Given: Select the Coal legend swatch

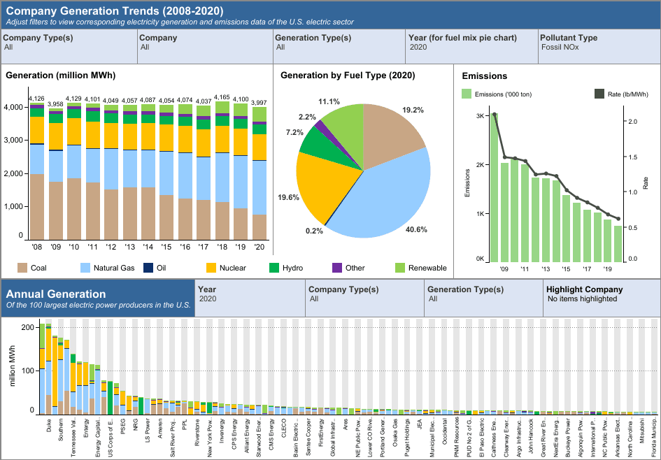Looking at the screenshot, I should pos(22,268).
